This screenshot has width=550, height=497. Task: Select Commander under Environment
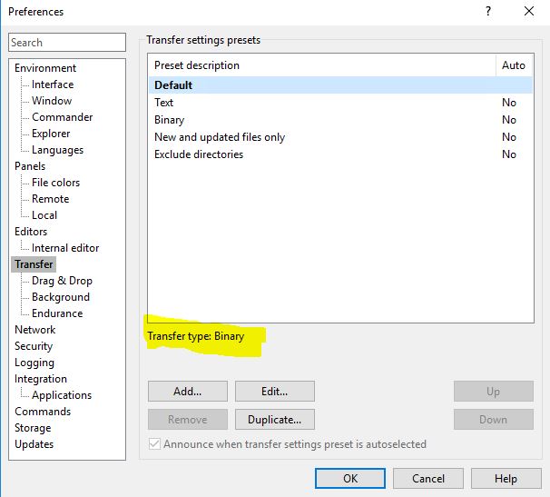click(x=62, y=117)
